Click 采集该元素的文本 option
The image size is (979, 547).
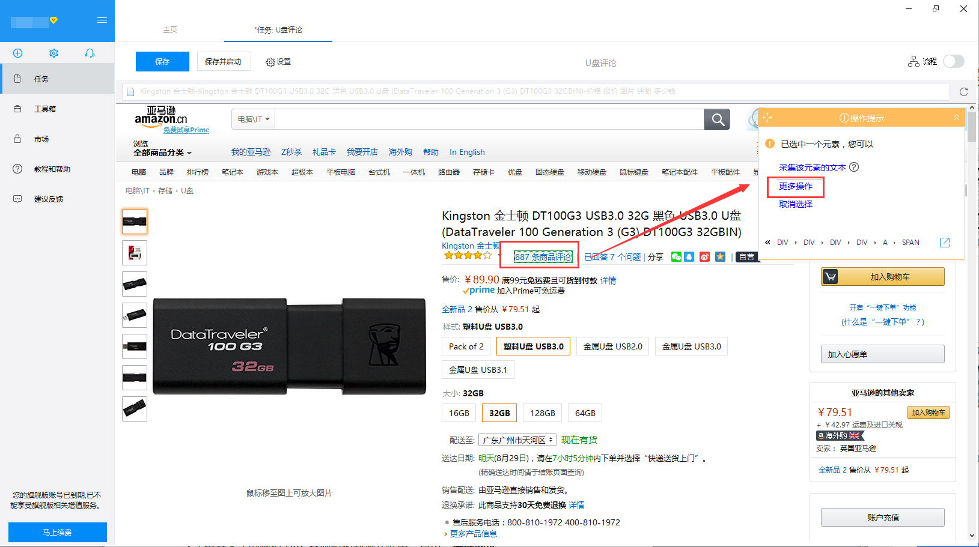[813, 168]
